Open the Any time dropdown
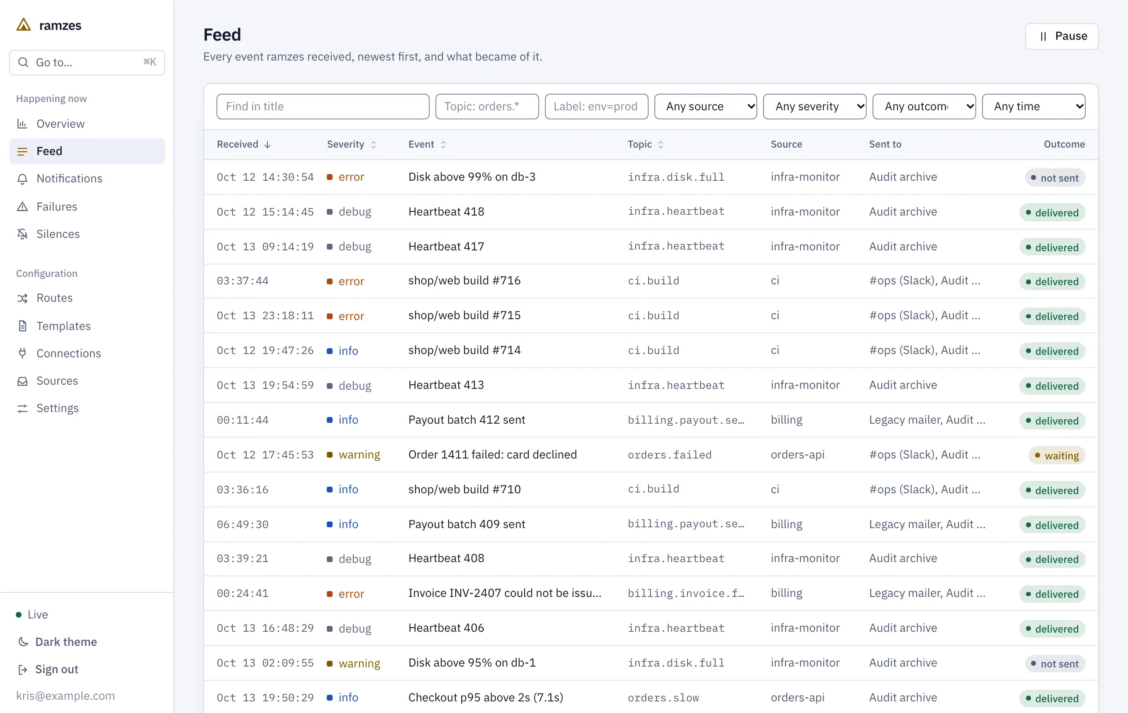 point(1033,106)
